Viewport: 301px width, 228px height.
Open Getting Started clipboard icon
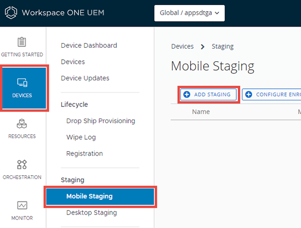pos(22,42)
